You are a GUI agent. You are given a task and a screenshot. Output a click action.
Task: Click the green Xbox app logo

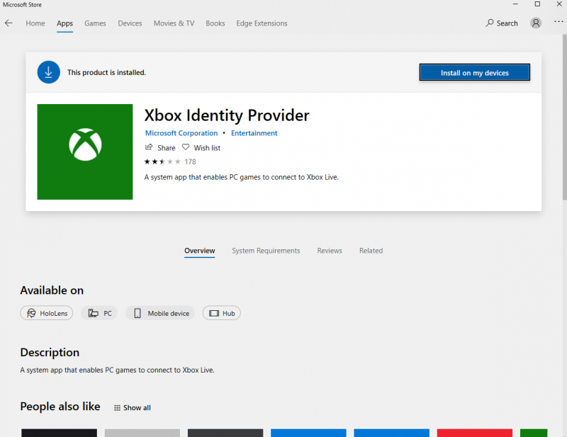85,152
